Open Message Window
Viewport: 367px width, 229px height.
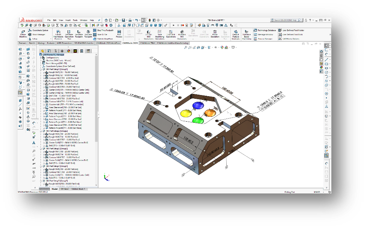(x=263, y=34)
